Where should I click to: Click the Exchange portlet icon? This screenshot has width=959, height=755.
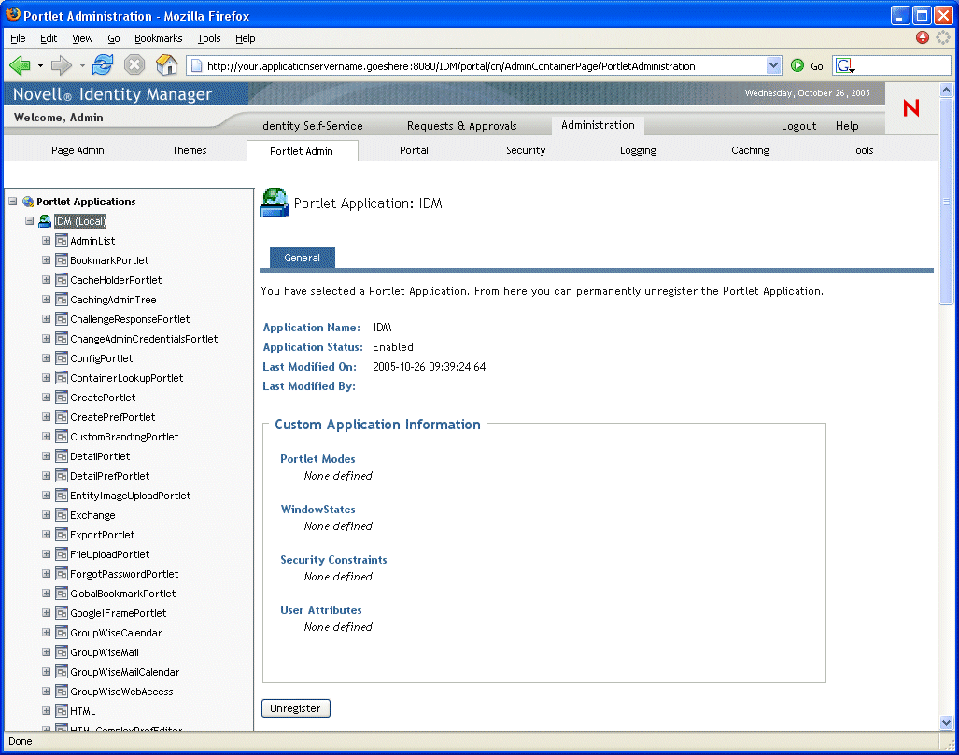coord(61,515)
